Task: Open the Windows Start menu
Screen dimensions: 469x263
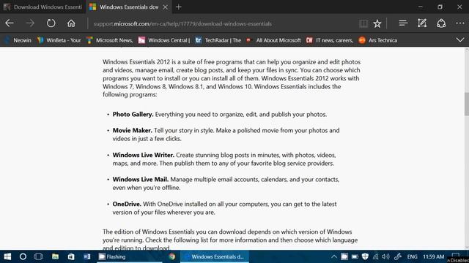Action: click(7, 256)
